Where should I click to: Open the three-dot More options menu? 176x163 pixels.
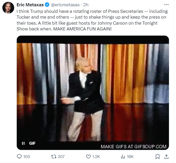coord(166,5)
